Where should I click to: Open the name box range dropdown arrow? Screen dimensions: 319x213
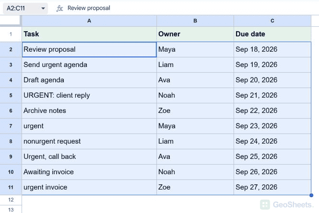[43, 8]
